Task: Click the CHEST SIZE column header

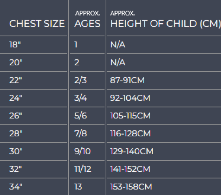Action: click(37, 23)
